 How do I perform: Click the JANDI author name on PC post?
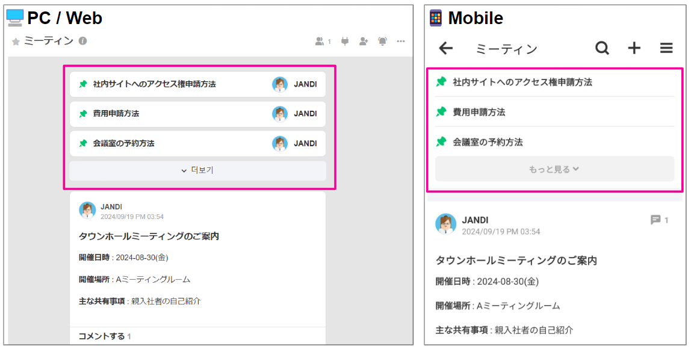click(x=111, y=206)
